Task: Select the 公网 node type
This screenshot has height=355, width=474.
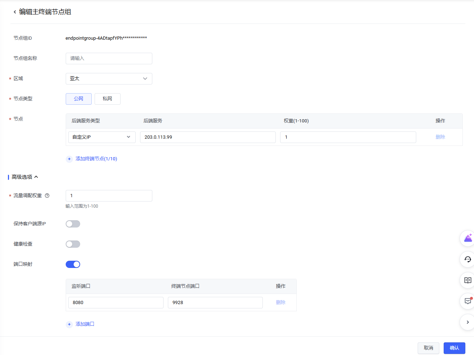Action: pyautogui.click(x=78, y=99)
